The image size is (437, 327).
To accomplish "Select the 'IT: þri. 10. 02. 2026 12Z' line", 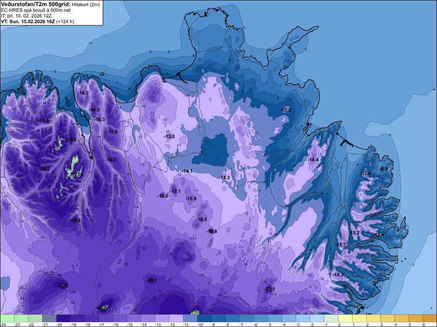I will [26, 16].
